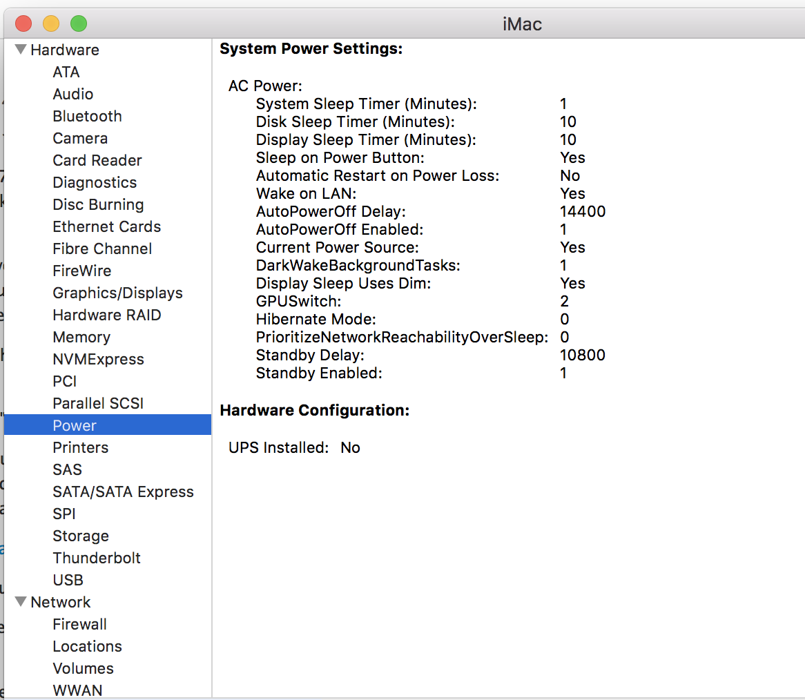The height and width of the screenshot is (700, 805).
Task: Click the DarkWakeBackgroundTasks label
Action: [358, 265]
